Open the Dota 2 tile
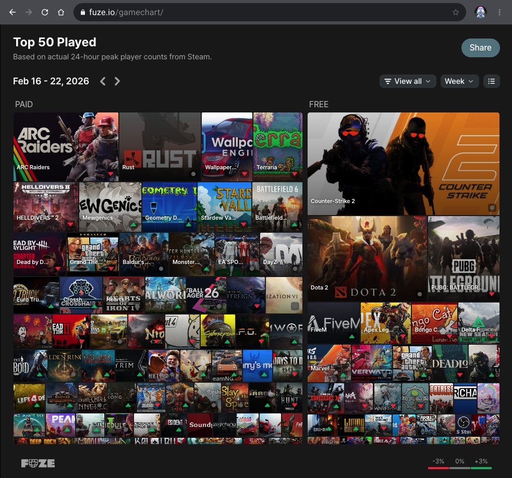The image size is (512, 478). pos(368,259)
